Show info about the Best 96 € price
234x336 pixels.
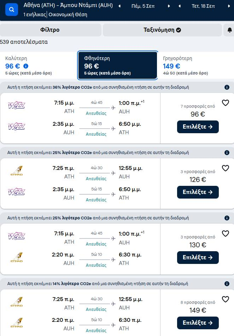[x=26, y=66]
